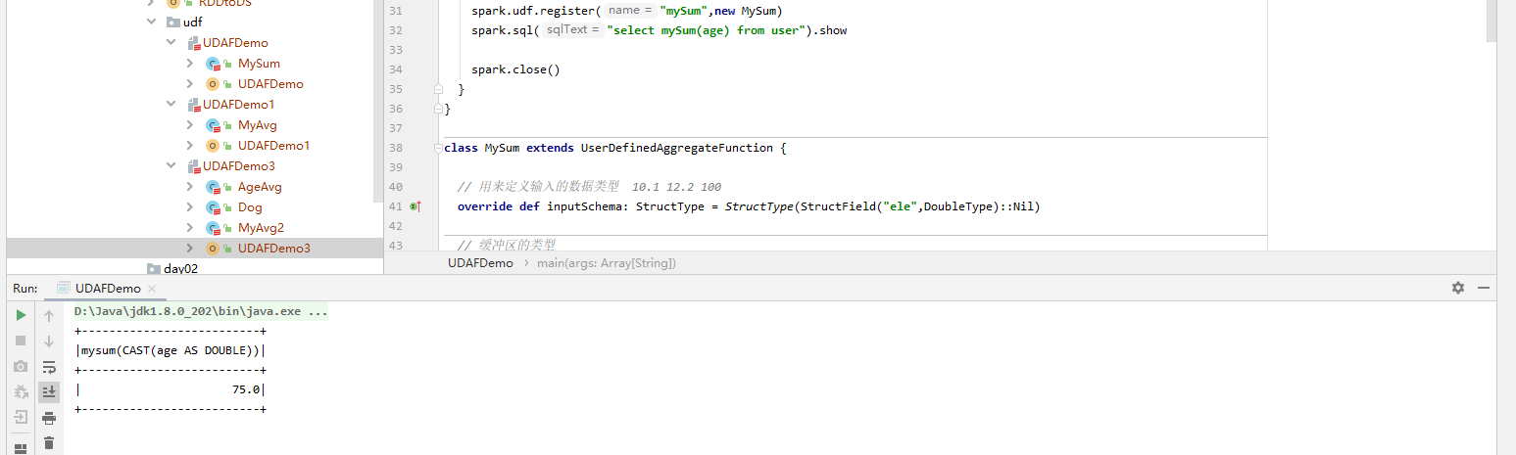Select the Dog class in project tree

[250, 207]
